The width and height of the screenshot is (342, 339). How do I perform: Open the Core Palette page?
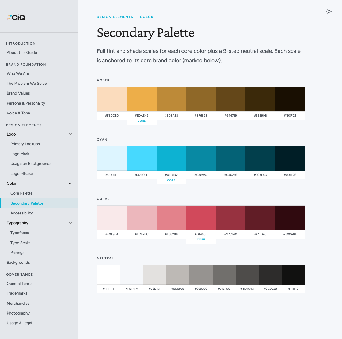click(21, 193)
